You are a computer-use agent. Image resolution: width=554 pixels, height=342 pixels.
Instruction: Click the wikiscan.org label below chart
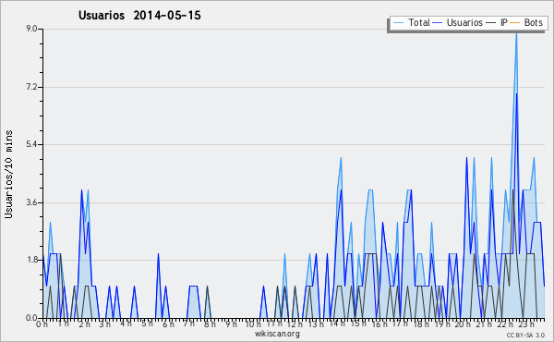pos(277,334)
